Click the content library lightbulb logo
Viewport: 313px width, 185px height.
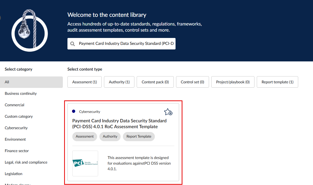pyautogui.click(x=29, y=31)
